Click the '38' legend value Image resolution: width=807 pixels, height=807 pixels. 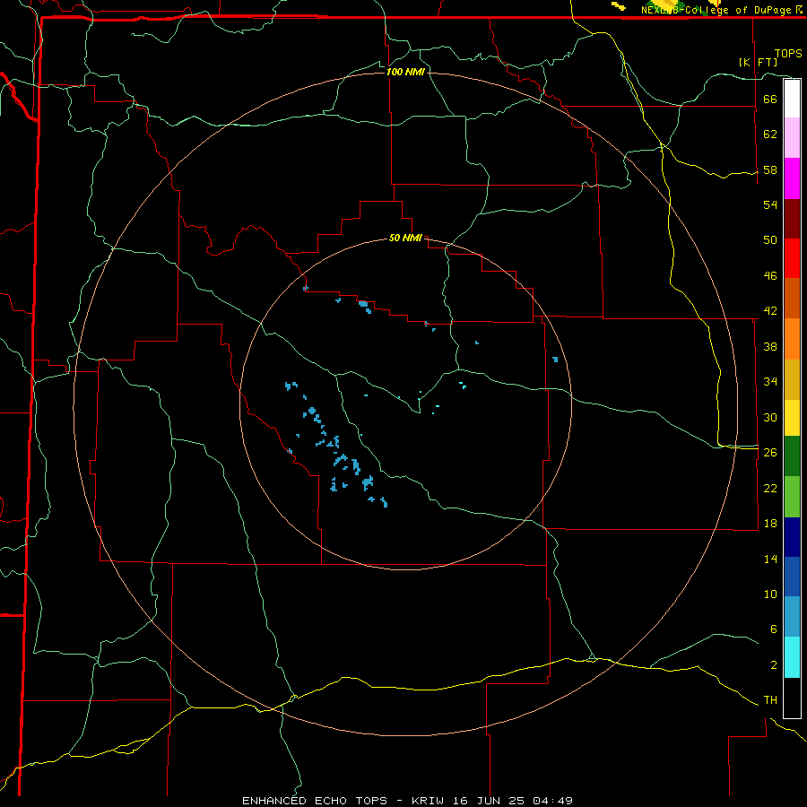tap(770, 346)
